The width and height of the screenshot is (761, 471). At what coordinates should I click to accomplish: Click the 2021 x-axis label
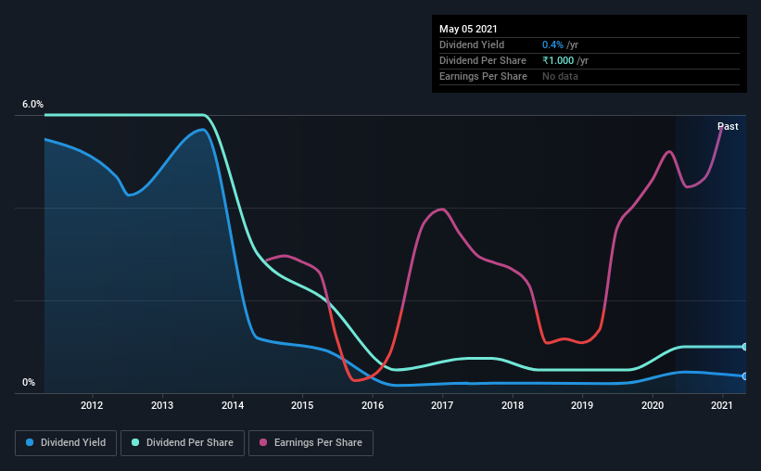click(722, 405)
